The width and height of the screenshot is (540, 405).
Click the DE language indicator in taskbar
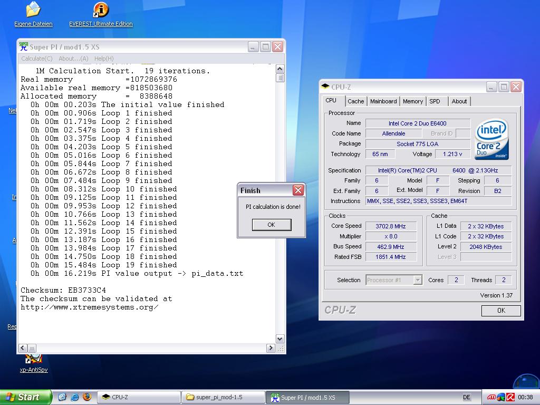pos(466,397)
